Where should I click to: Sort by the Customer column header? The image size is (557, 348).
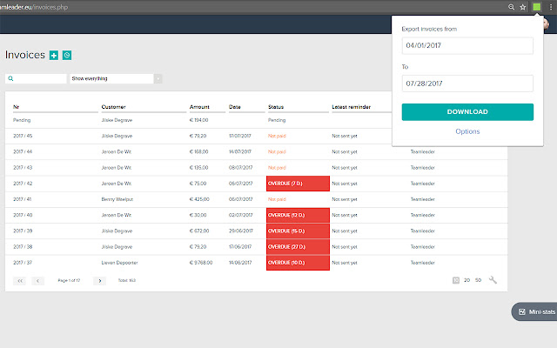pos(113,107)
